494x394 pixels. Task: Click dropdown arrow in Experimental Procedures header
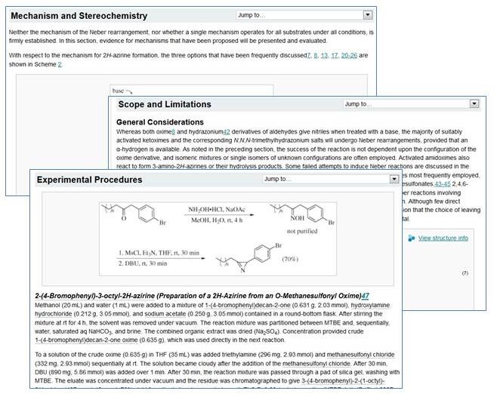click(x=394, y=179)
